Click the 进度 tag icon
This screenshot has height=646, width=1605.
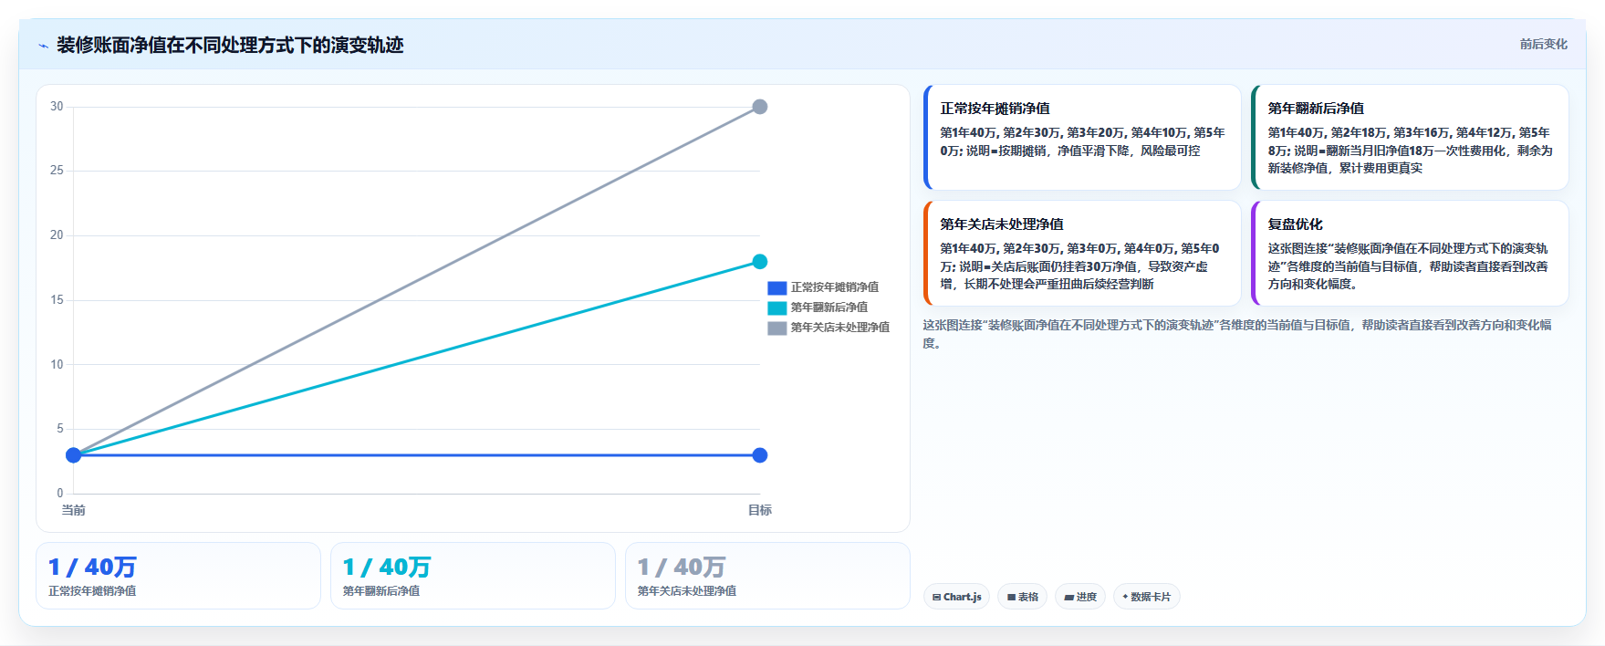pos(1068,598)
